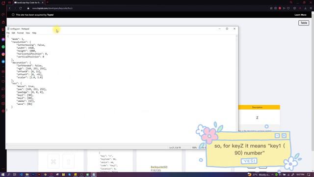This screenshot has width=314, height=177.
Task: Click the Backquote(60) link on the webpage
Action: [159, 167]
